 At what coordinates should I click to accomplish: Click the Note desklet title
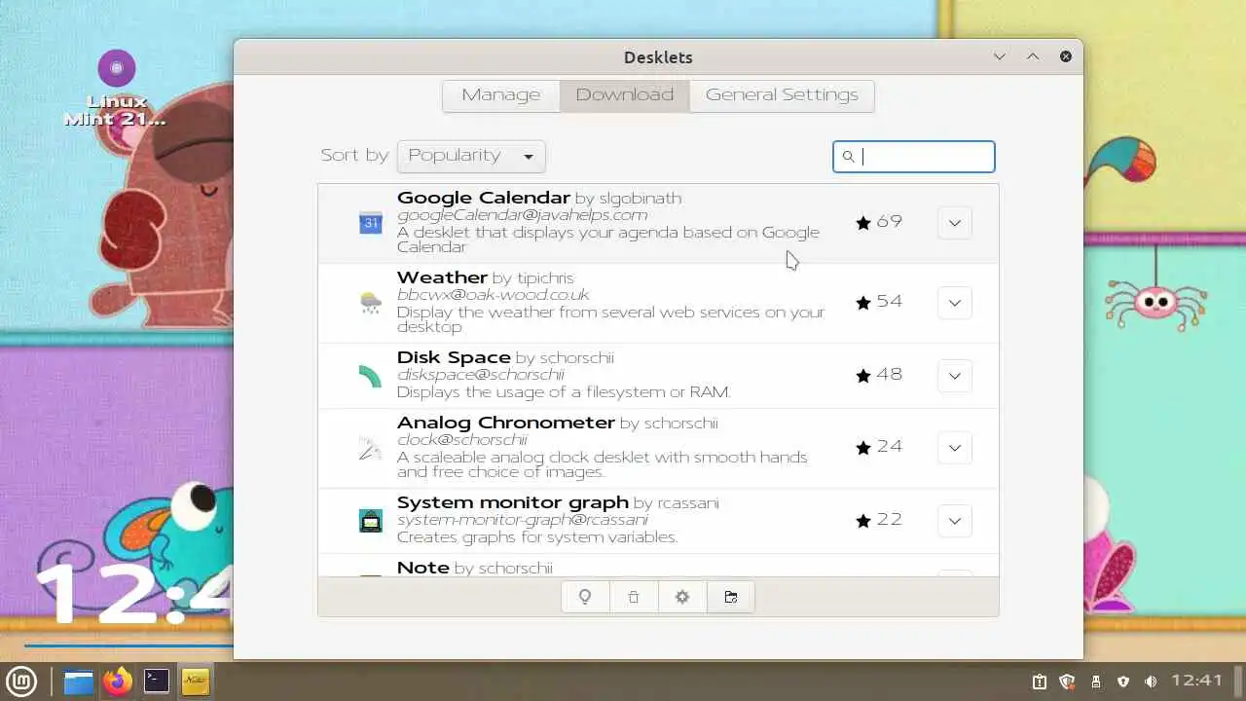(423, 567)
